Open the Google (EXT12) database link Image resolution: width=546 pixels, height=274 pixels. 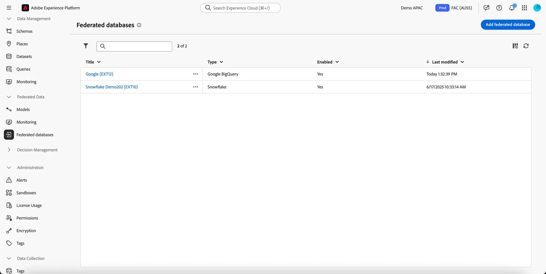(x=99, y=74)
